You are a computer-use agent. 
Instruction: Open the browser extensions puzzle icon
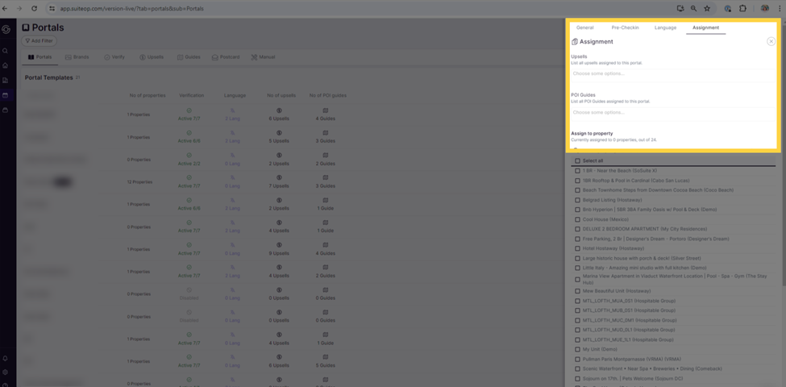(x=742, y=8)
